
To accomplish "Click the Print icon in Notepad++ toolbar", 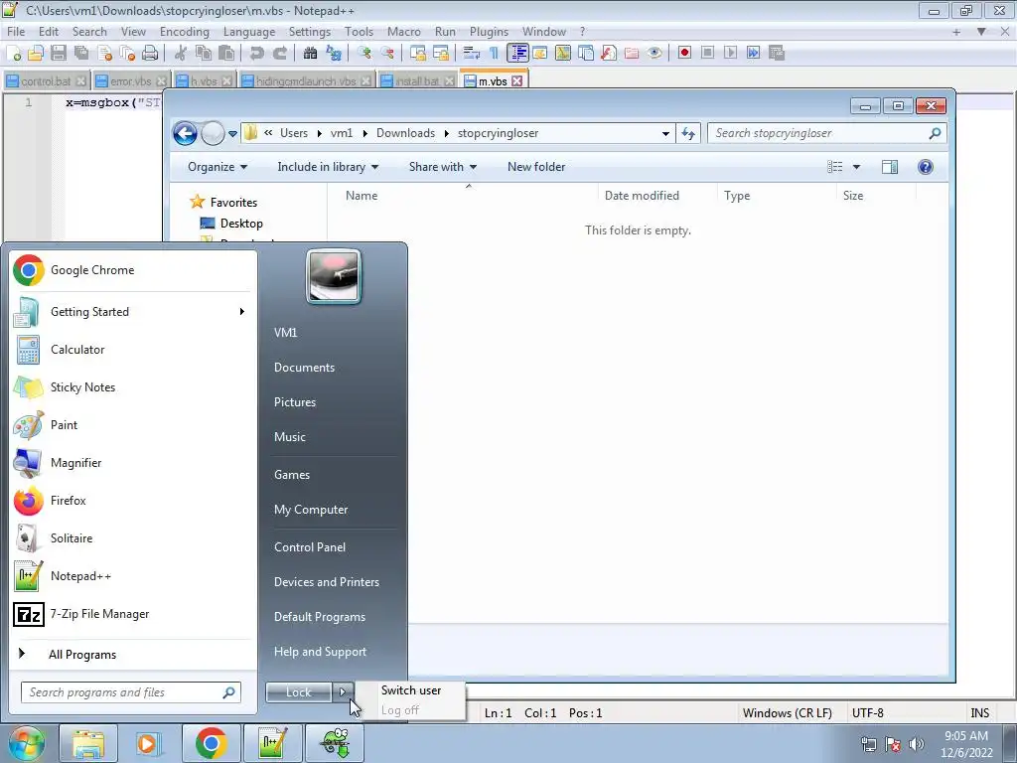I will pyautogui.click(x=150, y=54).
